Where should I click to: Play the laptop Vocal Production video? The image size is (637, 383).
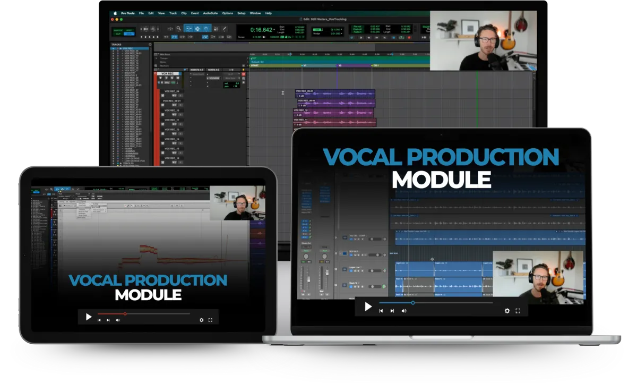[x=368, y=307]
